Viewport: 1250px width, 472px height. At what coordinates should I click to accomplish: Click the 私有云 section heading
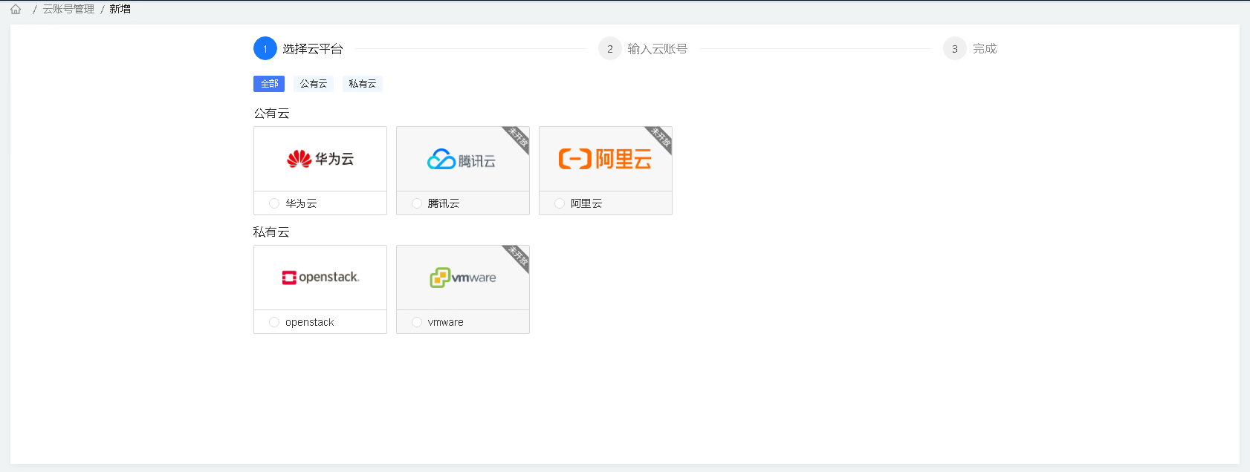(271, 232)
